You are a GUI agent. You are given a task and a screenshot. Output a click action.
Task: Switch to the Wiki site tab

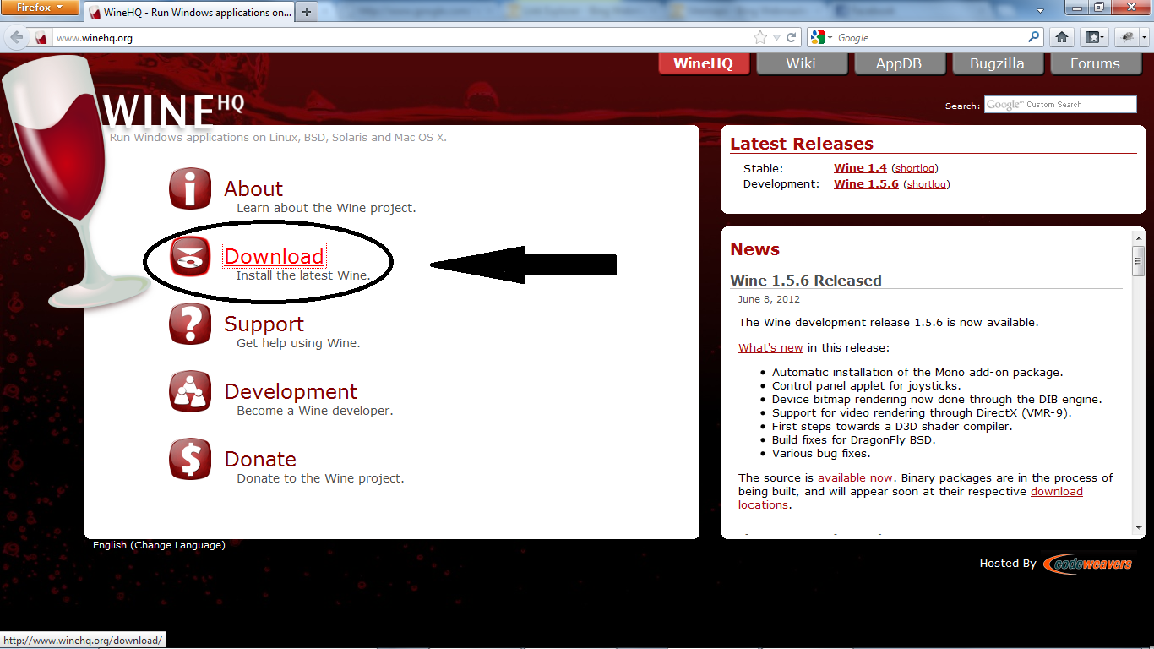tap(801, 63)
